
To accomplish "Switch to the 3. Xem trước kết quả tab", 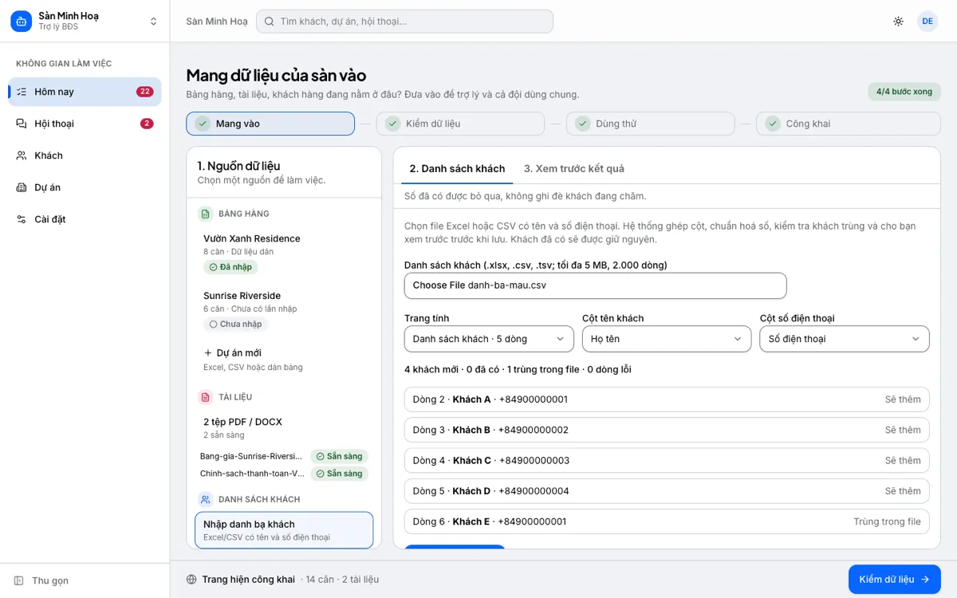I will tap(574, 169).
